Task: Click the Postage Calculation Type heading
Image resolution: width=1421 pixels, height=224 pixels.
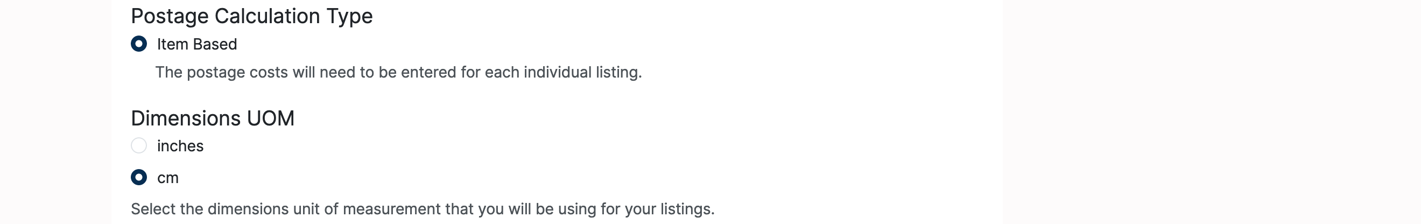Action: 251,16
